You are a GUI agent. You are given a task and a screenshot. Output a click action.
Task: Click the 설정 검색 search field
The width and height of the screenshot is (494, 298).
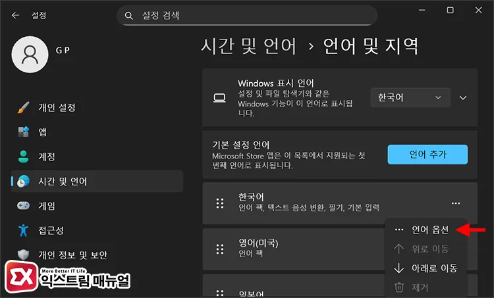click(x=247, y=15)
